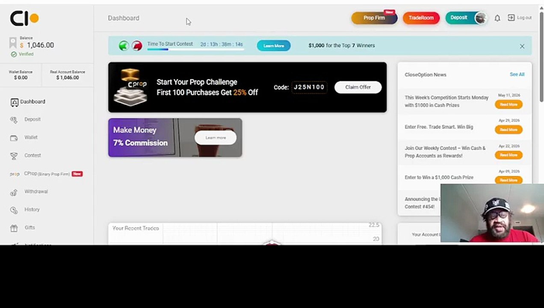The height and width of the screenshot is (308, 544).
Task: Click the Log out text
Action: (524, 18)
